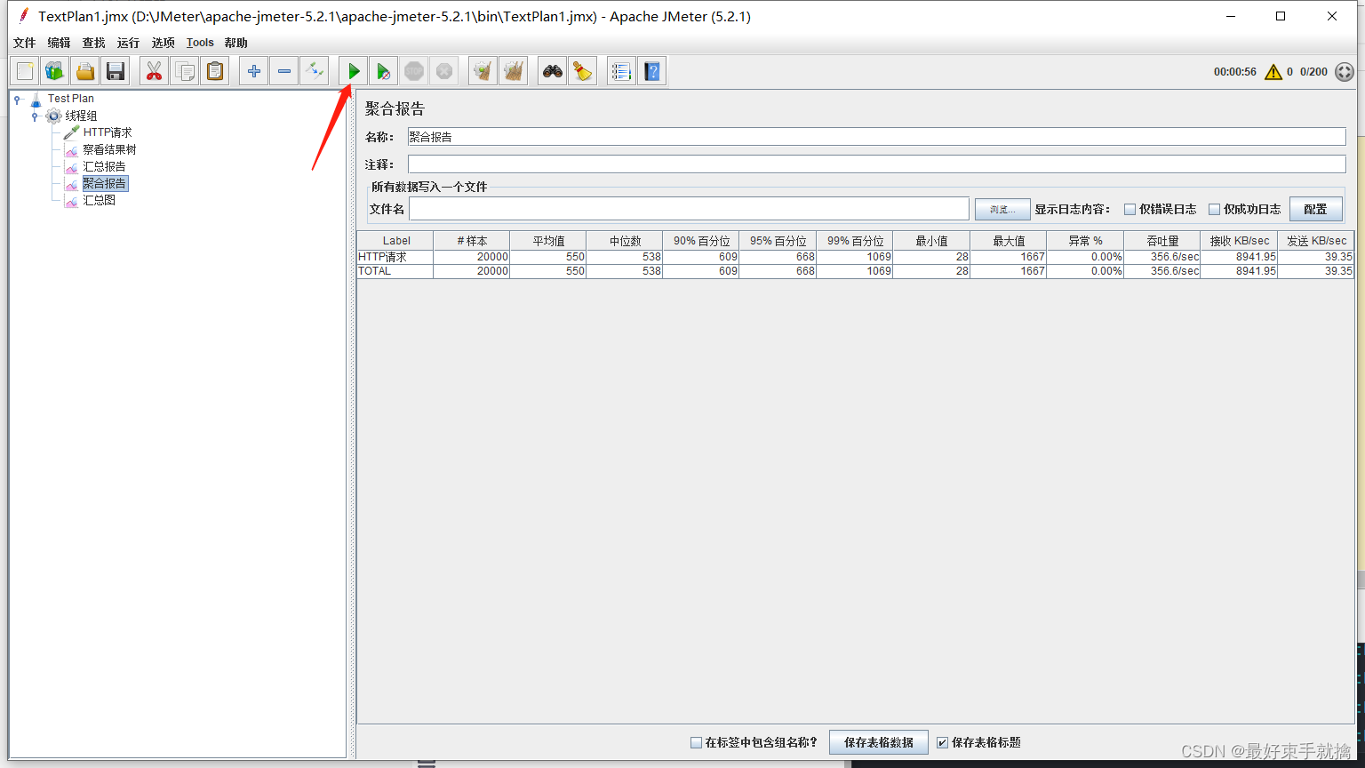Screen dimensions: 1365x768
Task: Open Search with binoculars icon
Action: (x=553, y=71)
